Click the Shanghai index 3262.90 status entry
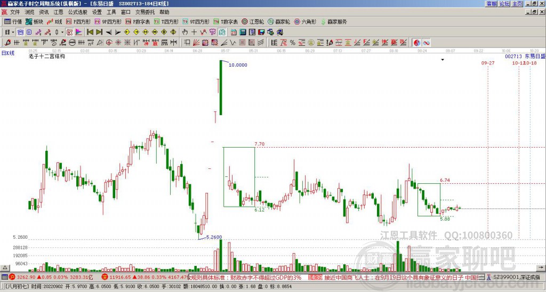This screenshot has height=292, width=546. [x=51, y=277]
